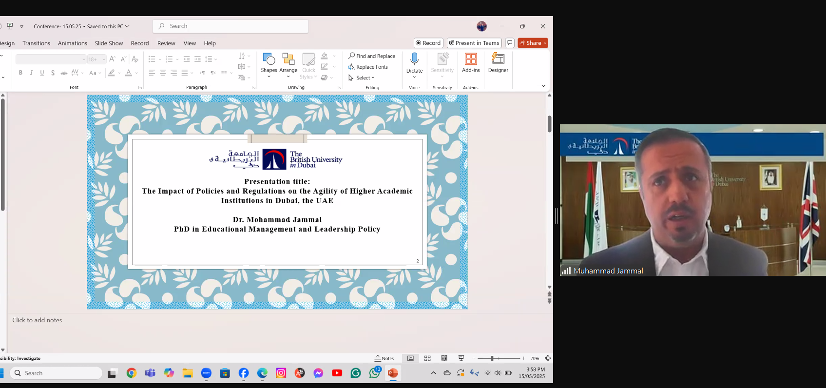Toggle the Notes pane
The image size is (826, 388).
pos(384,358)
